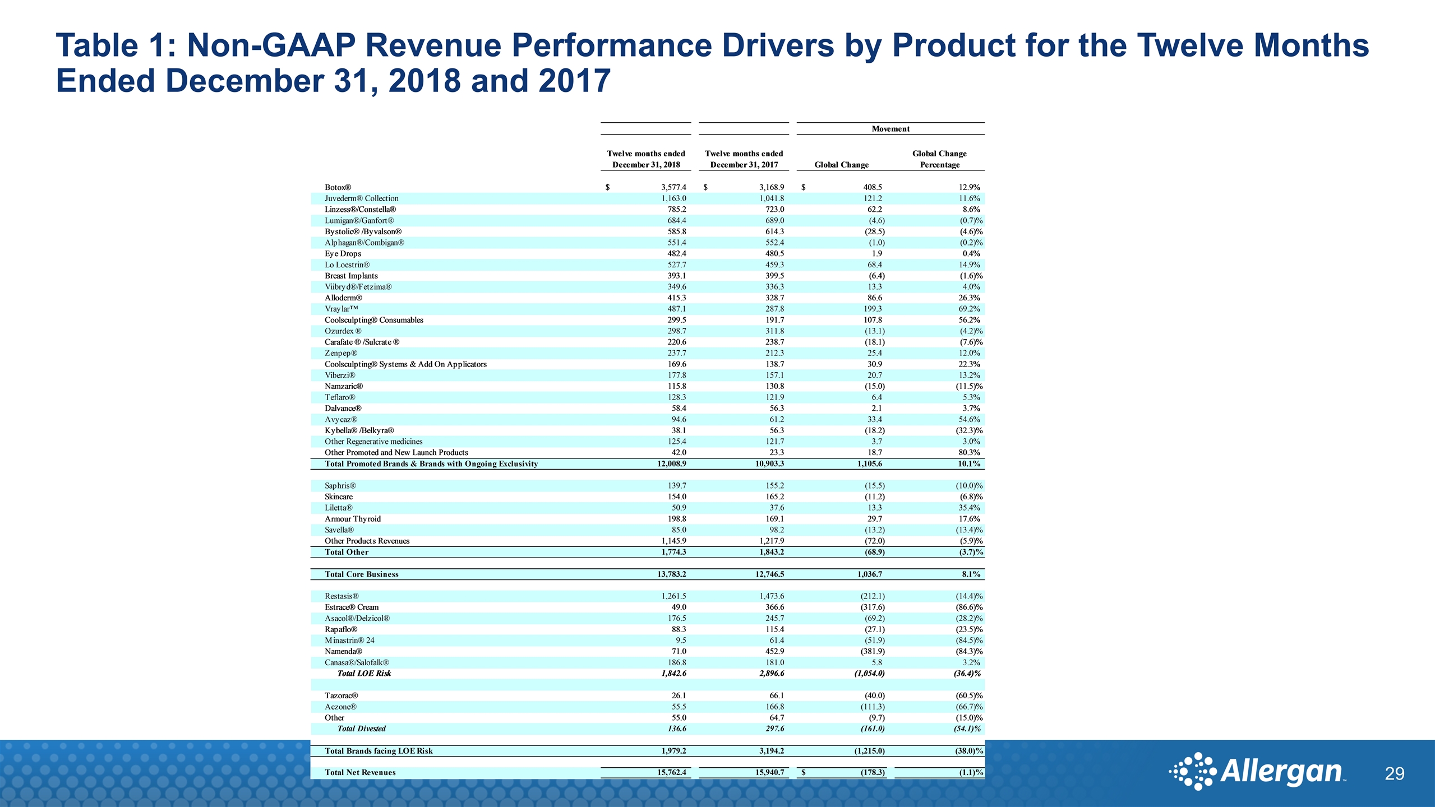This screenshot has height=807, width=1435.
Task: Click the 'Restasis®' row label
Action: [342, 596]
